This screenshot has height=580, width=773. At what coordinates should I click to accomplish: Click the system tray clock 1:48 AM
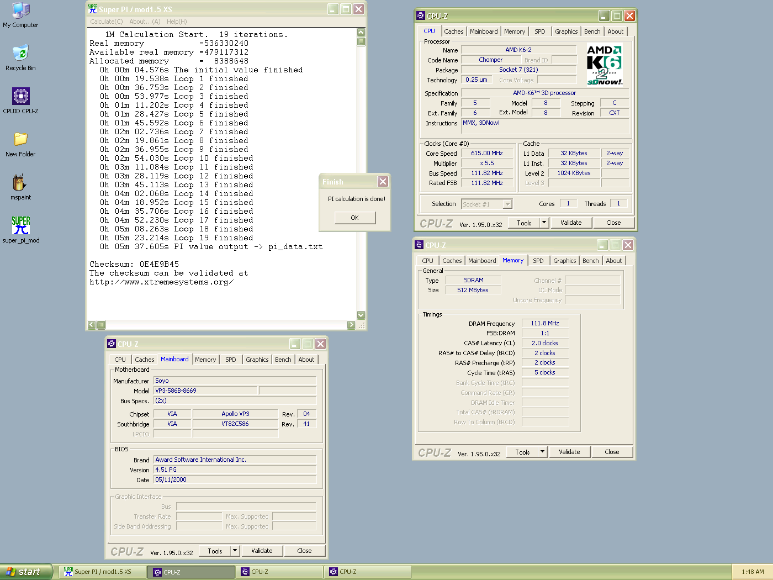[753, 572]
